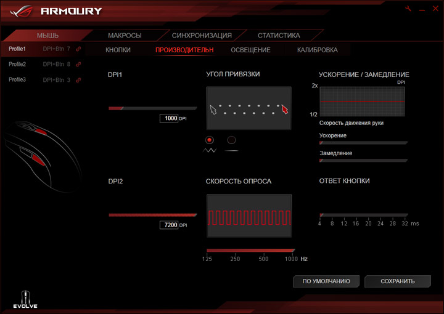Click the 32 ms response mark
This screenshot has height=314, width=444.
tap(405, 223)
